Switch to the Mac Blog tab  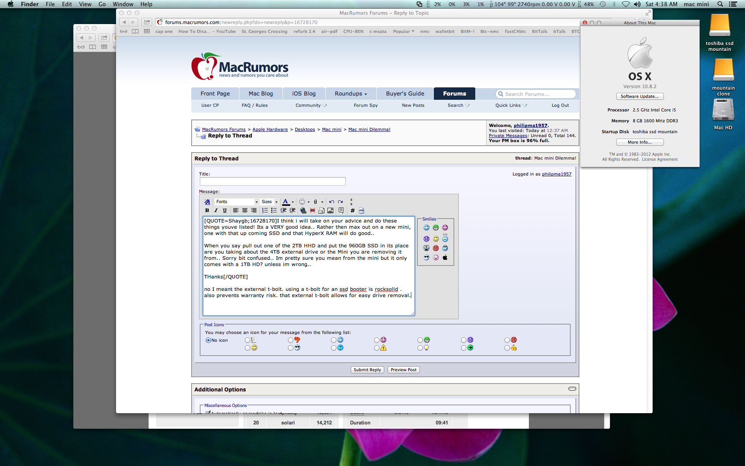tap(261, 94)
